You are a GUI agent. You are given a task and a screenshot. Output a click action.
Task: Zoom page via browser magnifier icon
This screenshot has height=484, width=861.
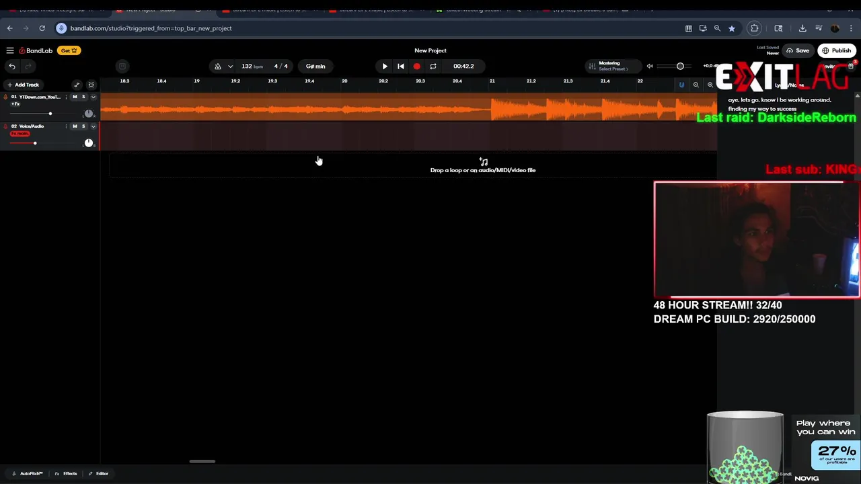pyautogui.click(x=717, y=28)
